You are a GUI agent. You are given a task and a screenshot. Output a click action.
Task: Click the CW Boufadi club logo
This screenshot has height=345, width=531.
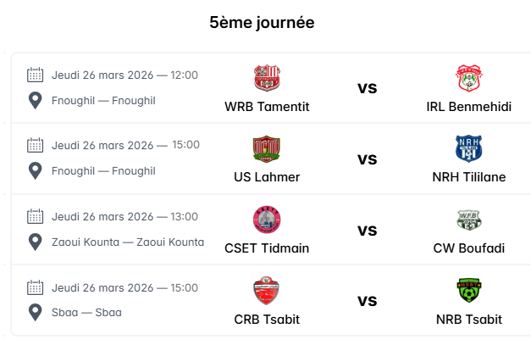pos(468,220)
